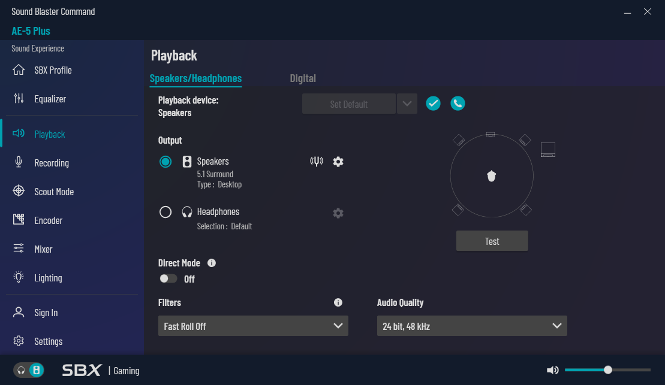
Task: Mute with the volume speaker icon
Action: tap(553, 370)
